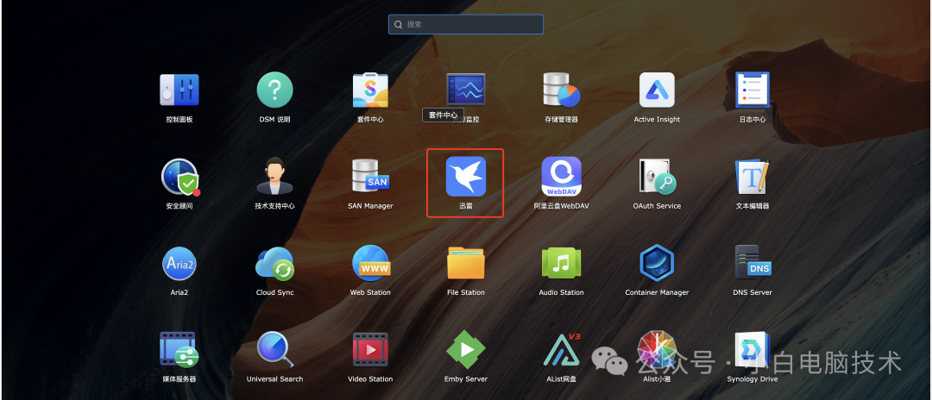Open 日志中心 Log Center
Viewport: 932px width, 400px height.
752,91
